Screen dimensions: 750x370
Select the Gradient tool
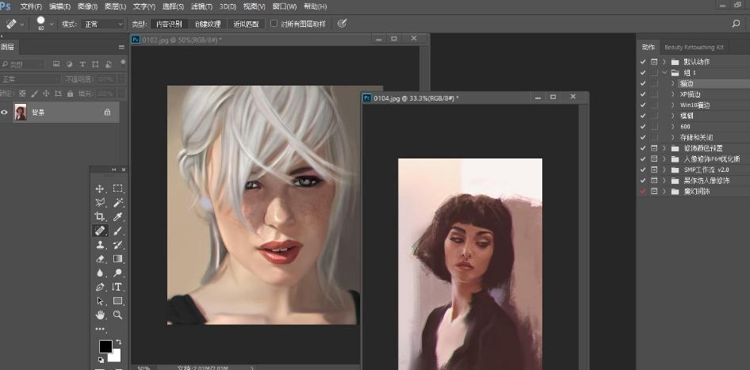117,258
